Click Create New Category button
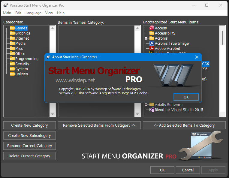The height and width of the screenshot is (178, 229). (29, 125)
